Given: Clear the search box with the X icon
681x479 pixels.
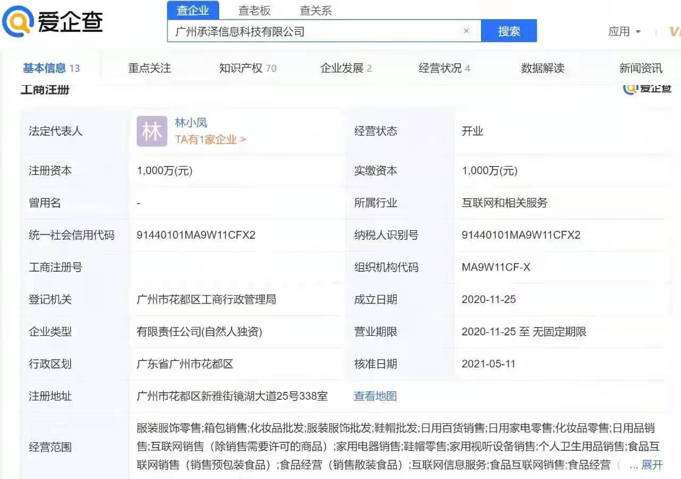Looking at the screenshot, I should pos(467,31).
